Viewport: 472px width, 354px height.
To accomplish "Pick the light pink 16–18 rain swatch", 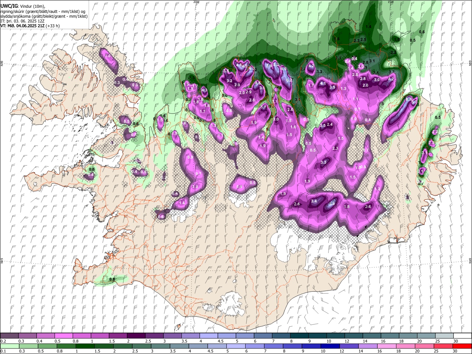I will [x=387, y=346].
